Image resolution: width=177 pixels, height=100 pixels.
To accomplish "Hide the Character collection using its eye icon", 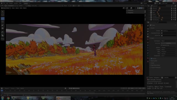I will point(173,9).
